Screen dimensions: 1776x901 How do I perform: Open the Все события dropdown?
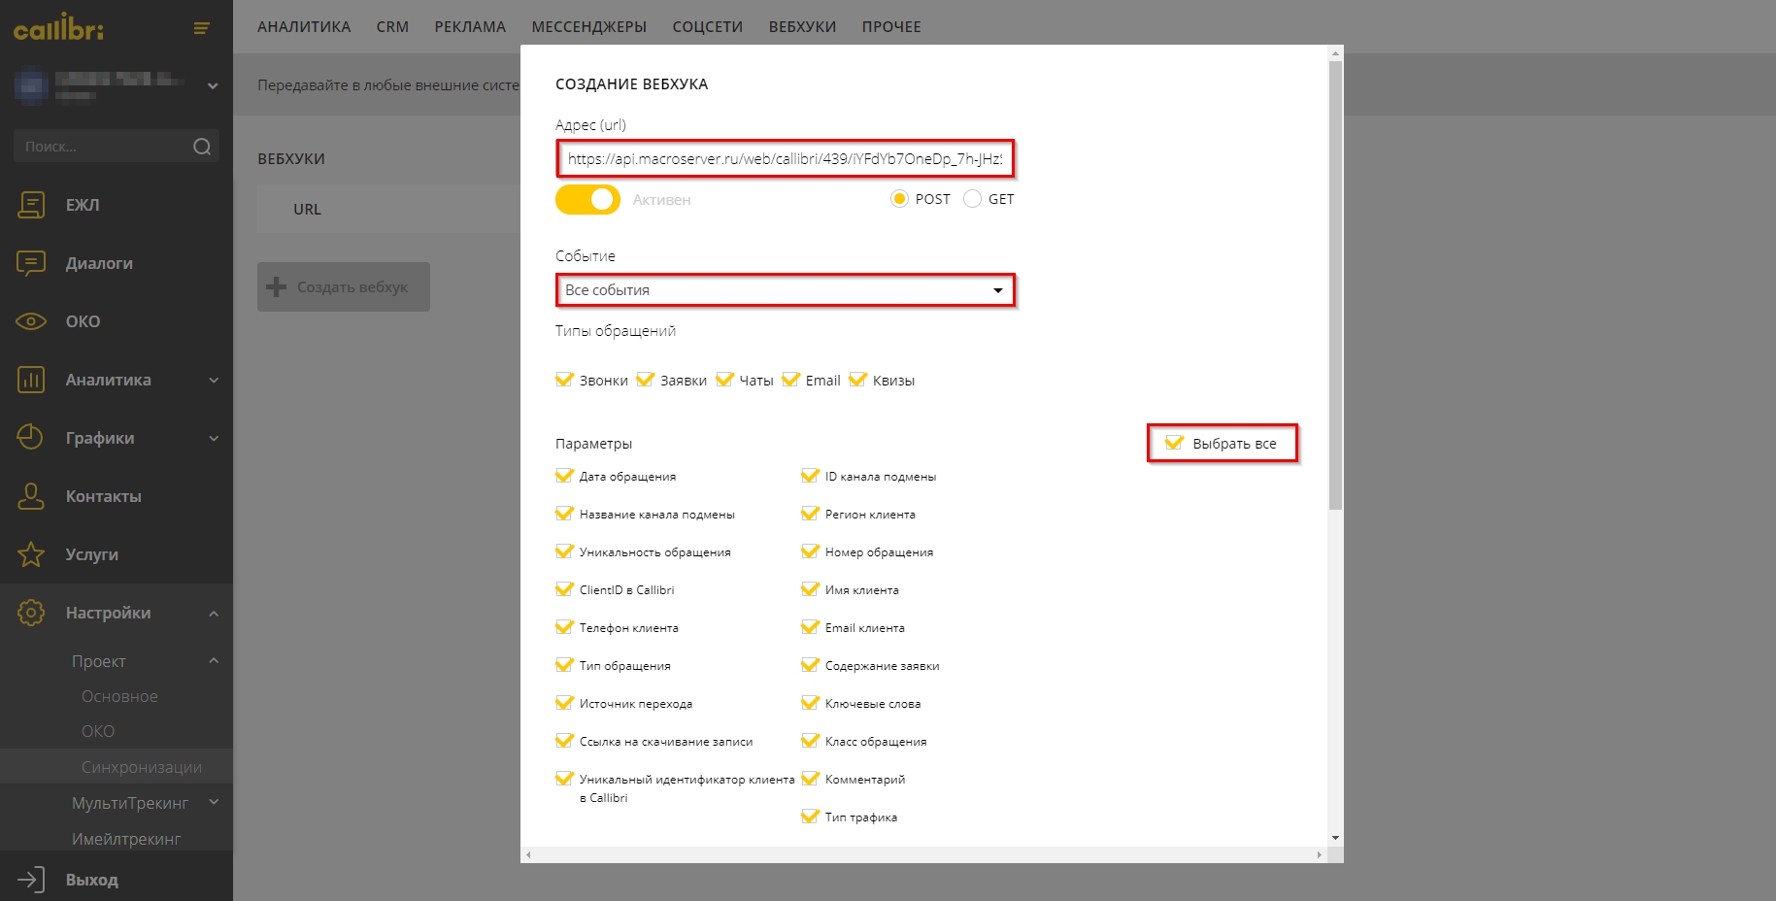point(785,290)
